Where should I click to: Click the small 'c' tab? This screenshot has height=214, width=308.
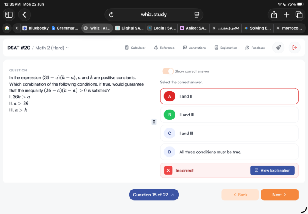17,28
